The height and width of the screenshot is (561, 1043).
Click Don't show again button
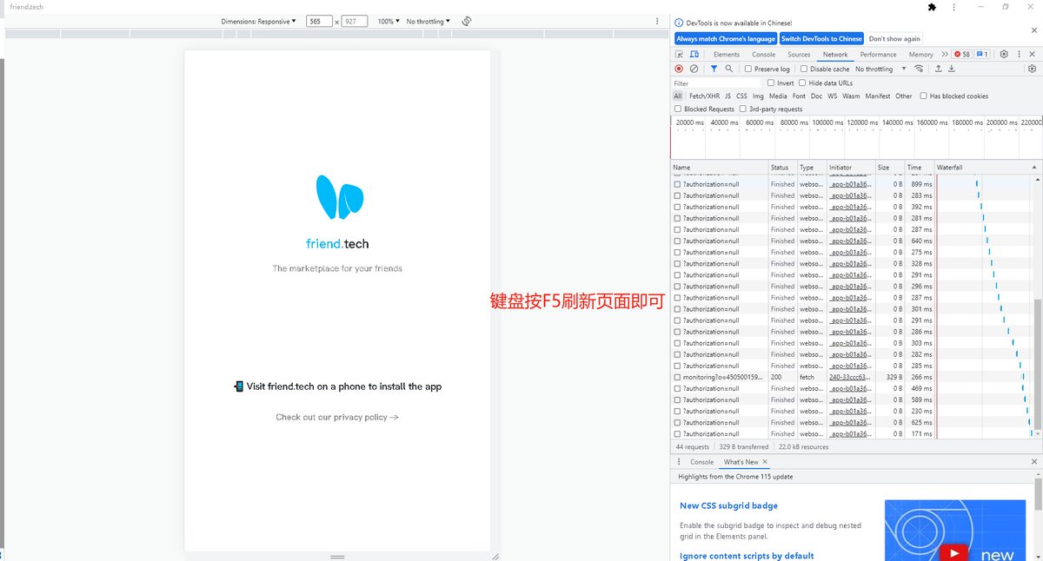coord(894,38)
